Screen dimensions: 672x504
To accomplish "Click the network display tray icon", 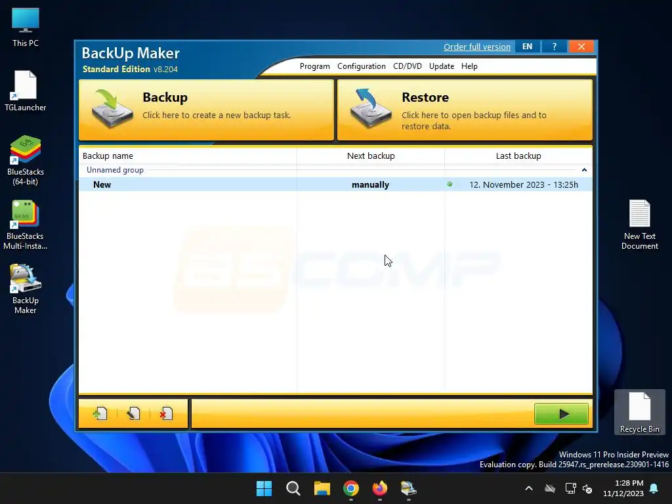I will coord(570,488).
